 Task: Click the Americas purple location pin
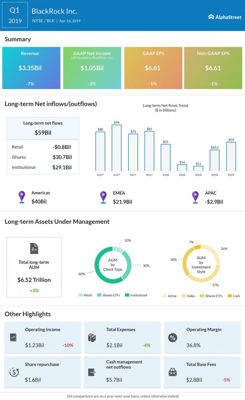22,197
